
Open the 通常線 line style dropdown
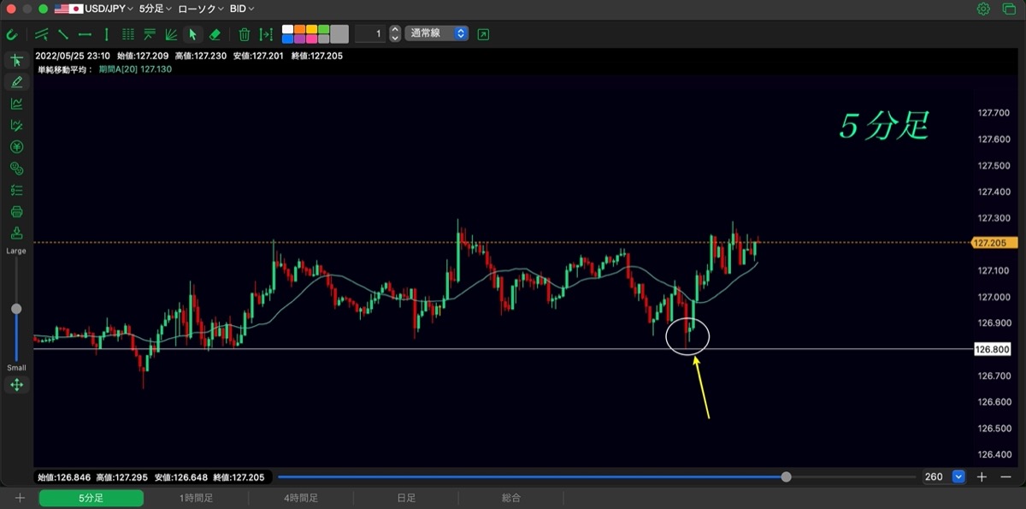coord(437,34)
